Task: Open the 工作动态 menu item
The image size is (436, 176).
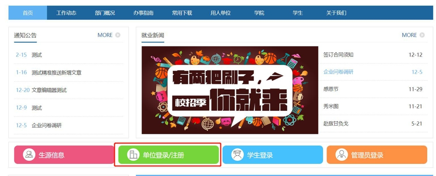Action: click(66, 13)
